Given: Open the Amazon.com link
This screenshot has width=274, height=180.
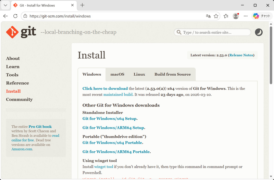Looking at the screenshot, I should pos(22,149).
